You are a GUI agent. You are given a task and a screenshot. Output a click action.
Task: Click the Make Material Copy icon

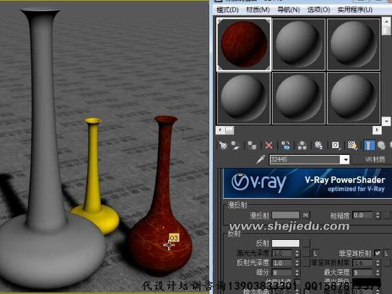[x=286, y=145]
